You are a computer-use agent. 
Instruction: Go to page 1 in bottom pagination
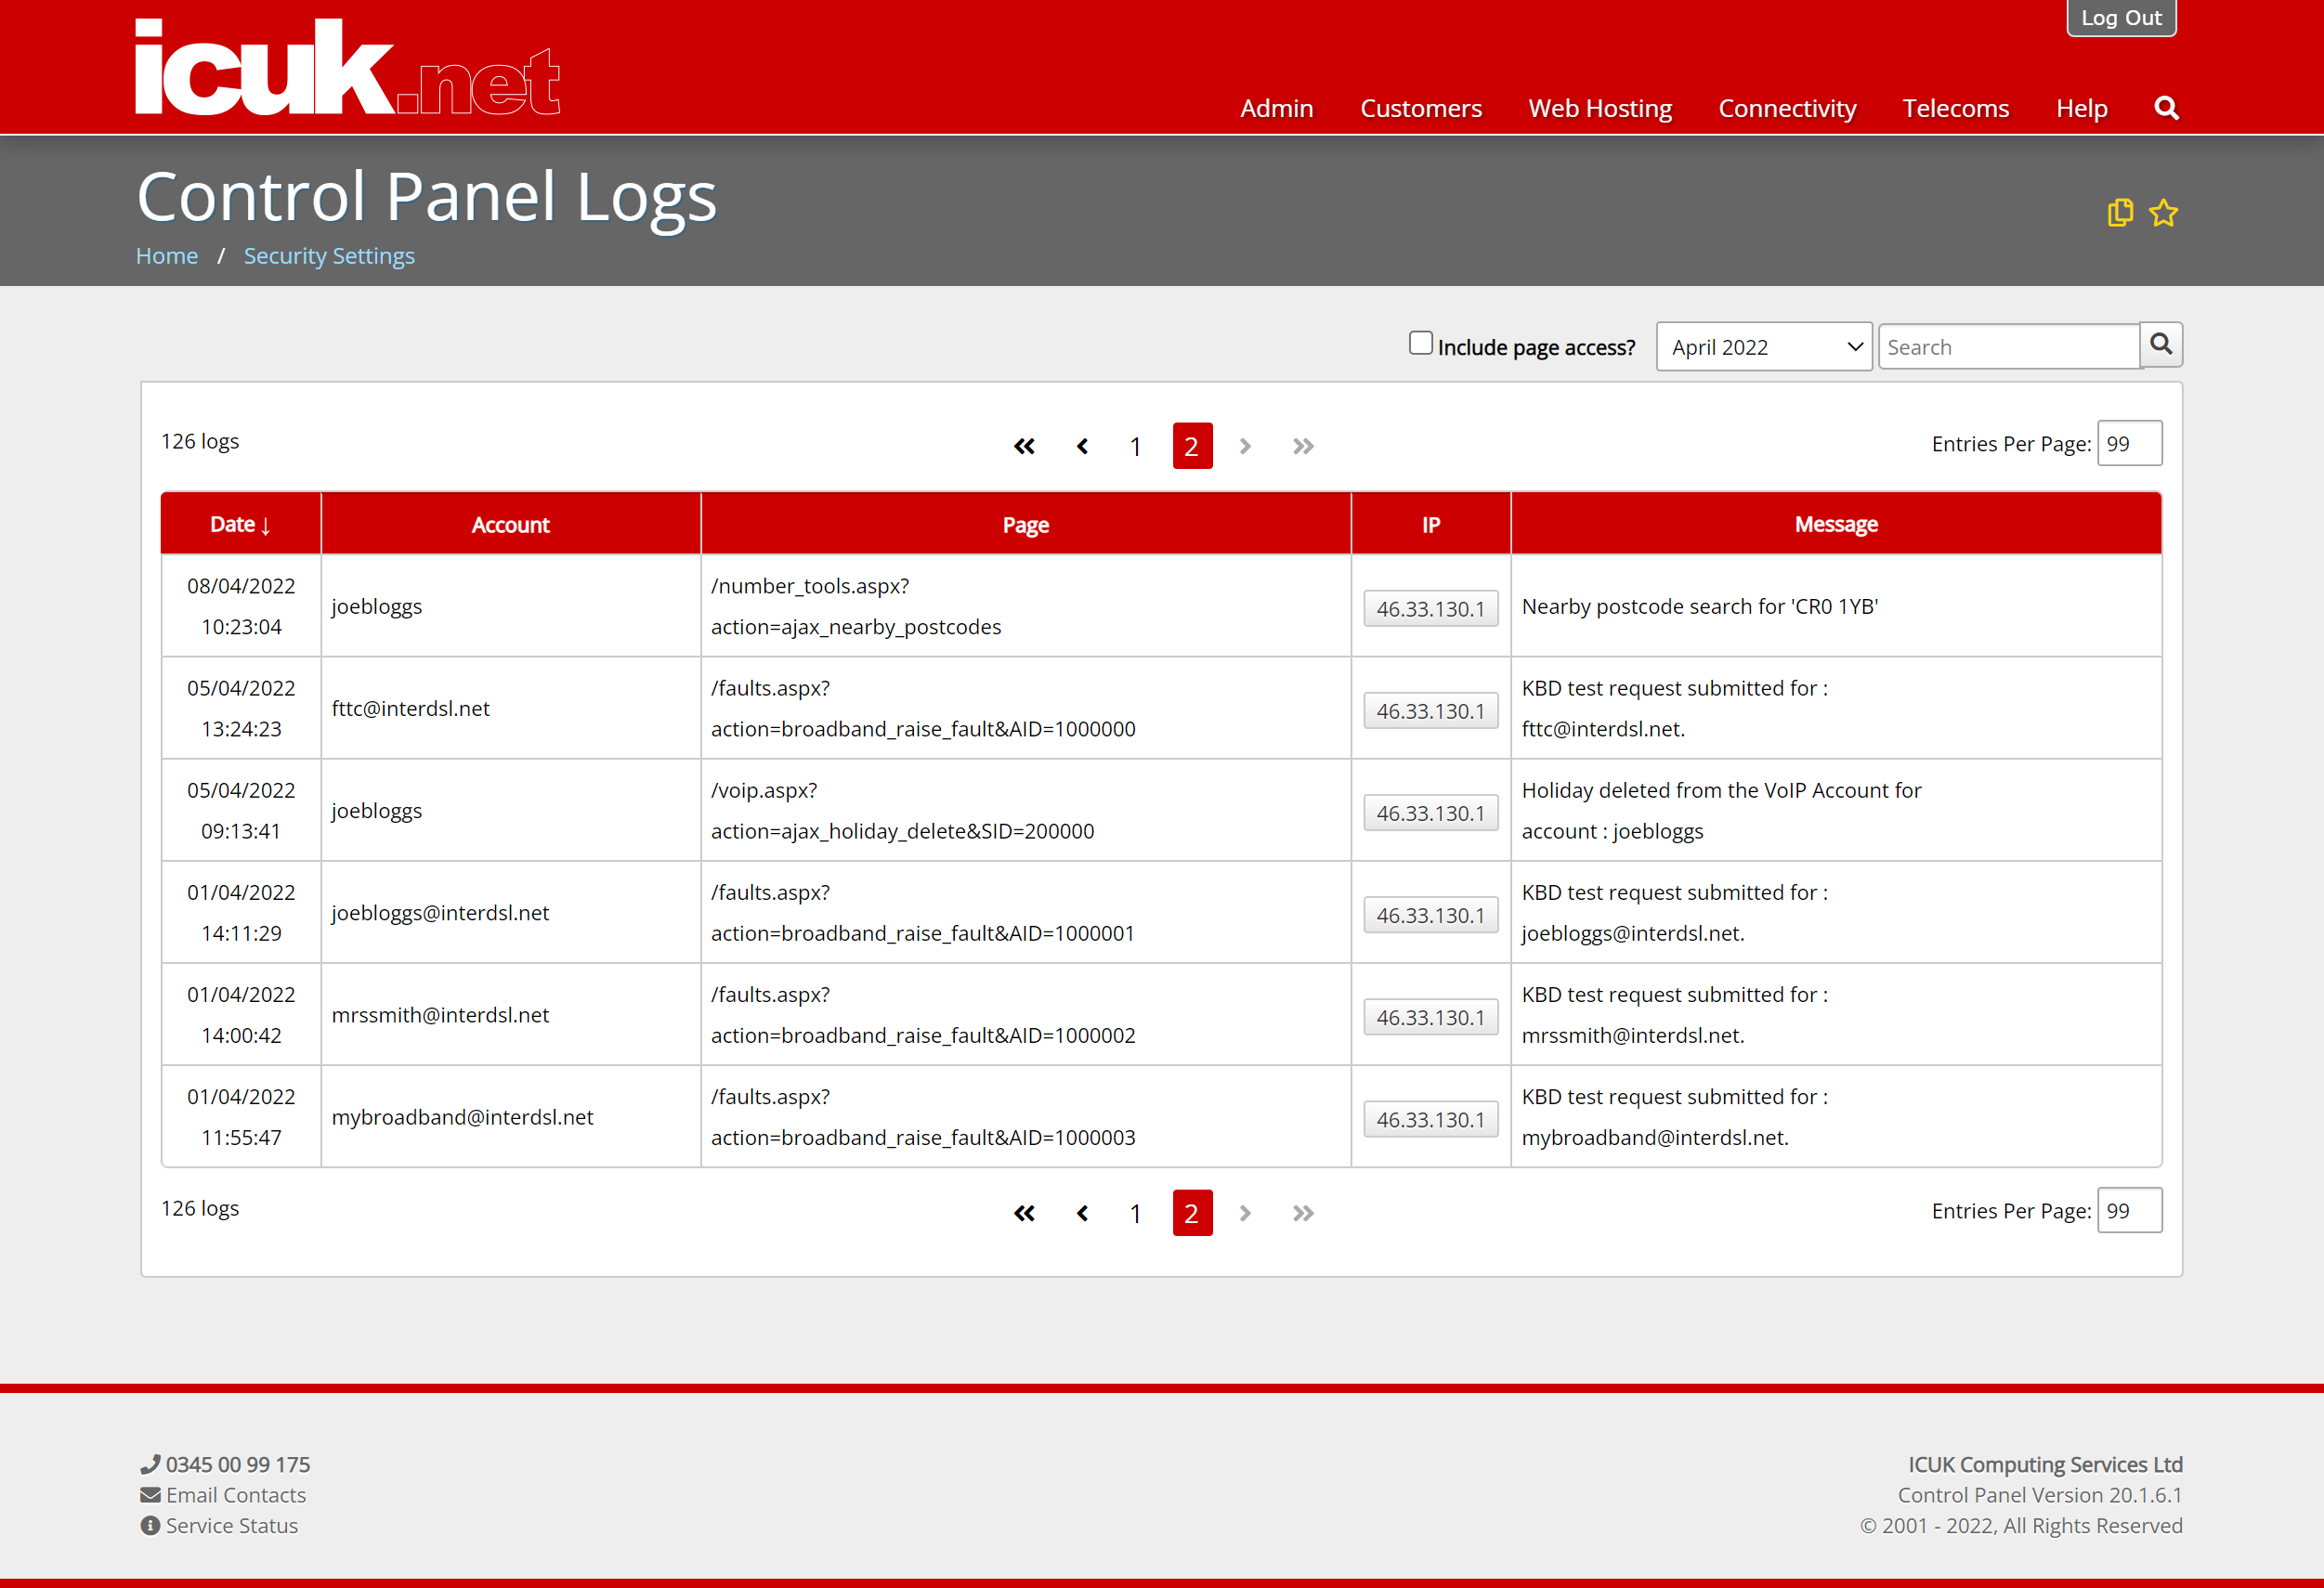[x=1135, y=1213]
